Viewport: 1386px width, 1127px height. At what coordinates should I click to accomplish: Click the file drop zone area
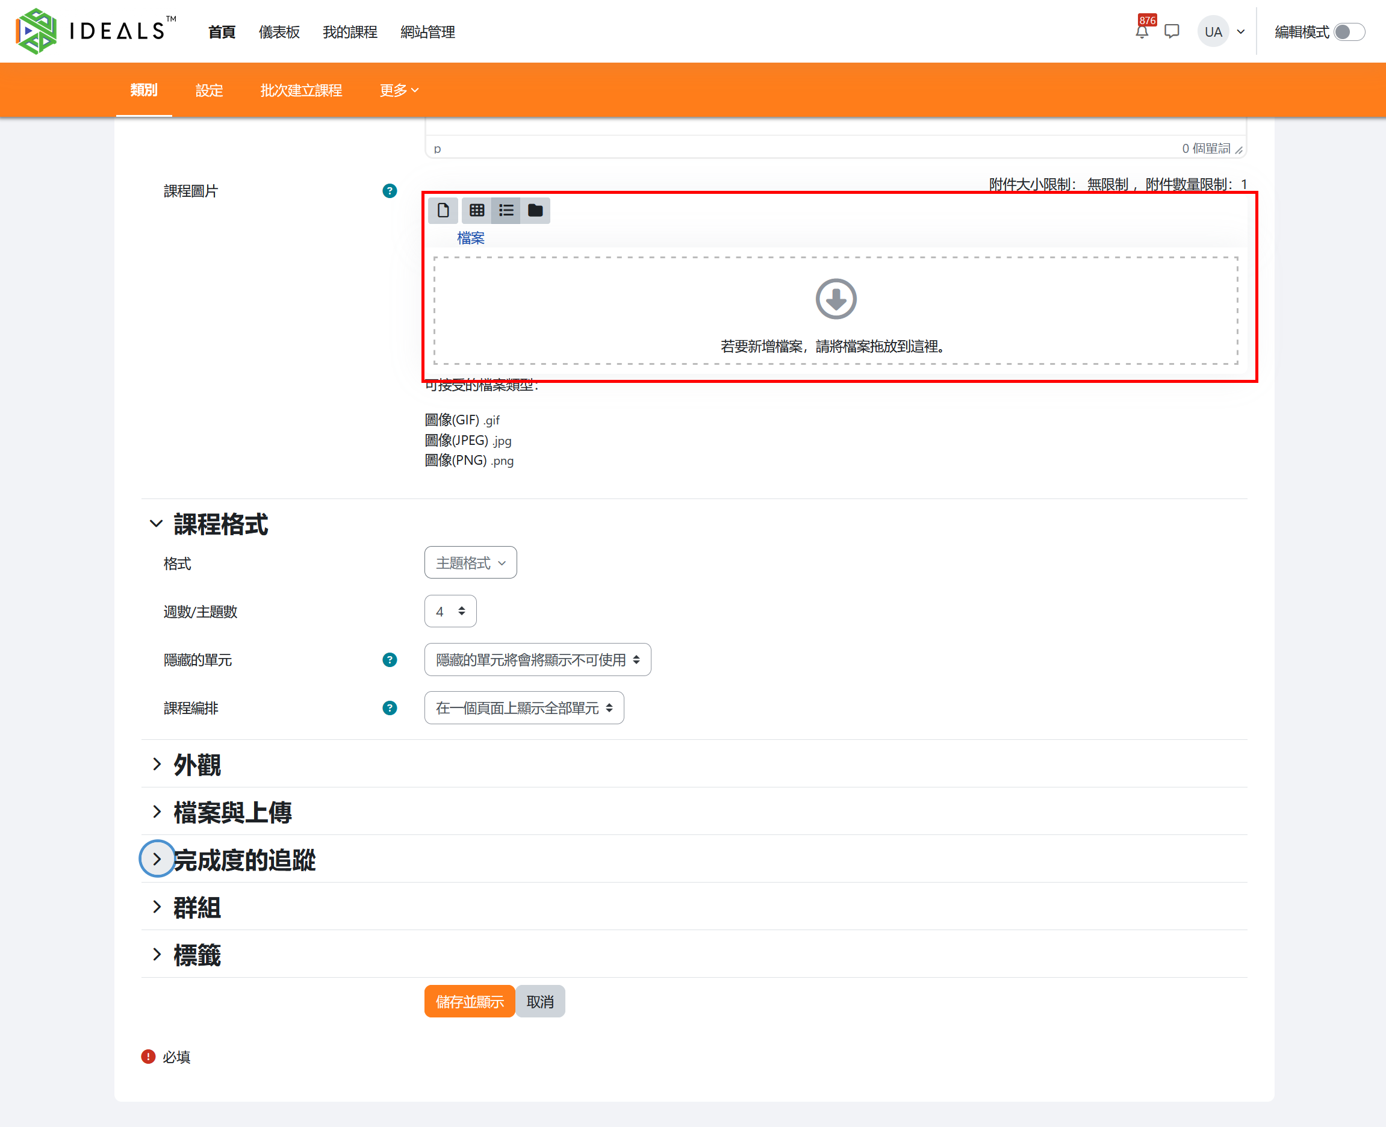pos(836,311)
